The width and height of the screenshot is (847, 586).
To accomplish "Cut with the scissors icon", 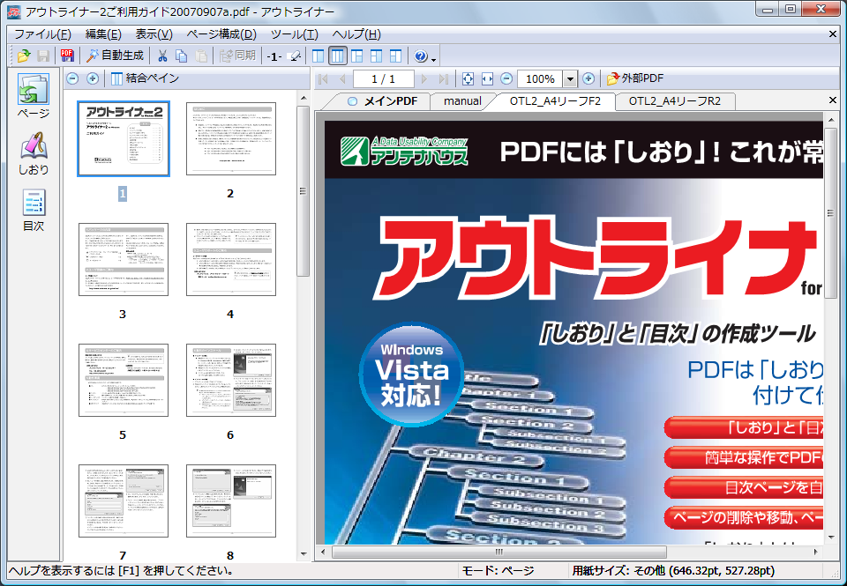I will (162, 56).
